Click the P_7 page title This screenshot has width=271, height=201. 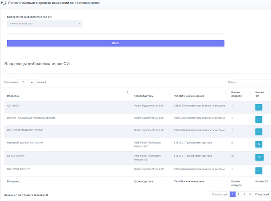tap(50, 3)
